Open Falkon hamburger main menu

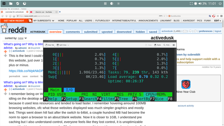222,16
